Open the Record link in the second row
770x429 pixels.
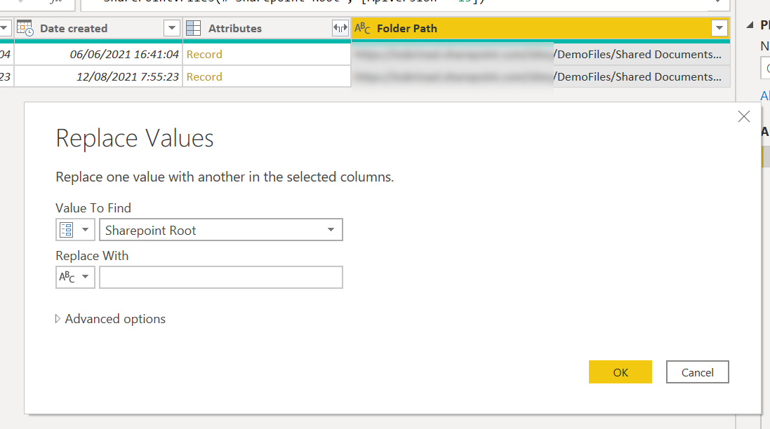tap(204, 77)
